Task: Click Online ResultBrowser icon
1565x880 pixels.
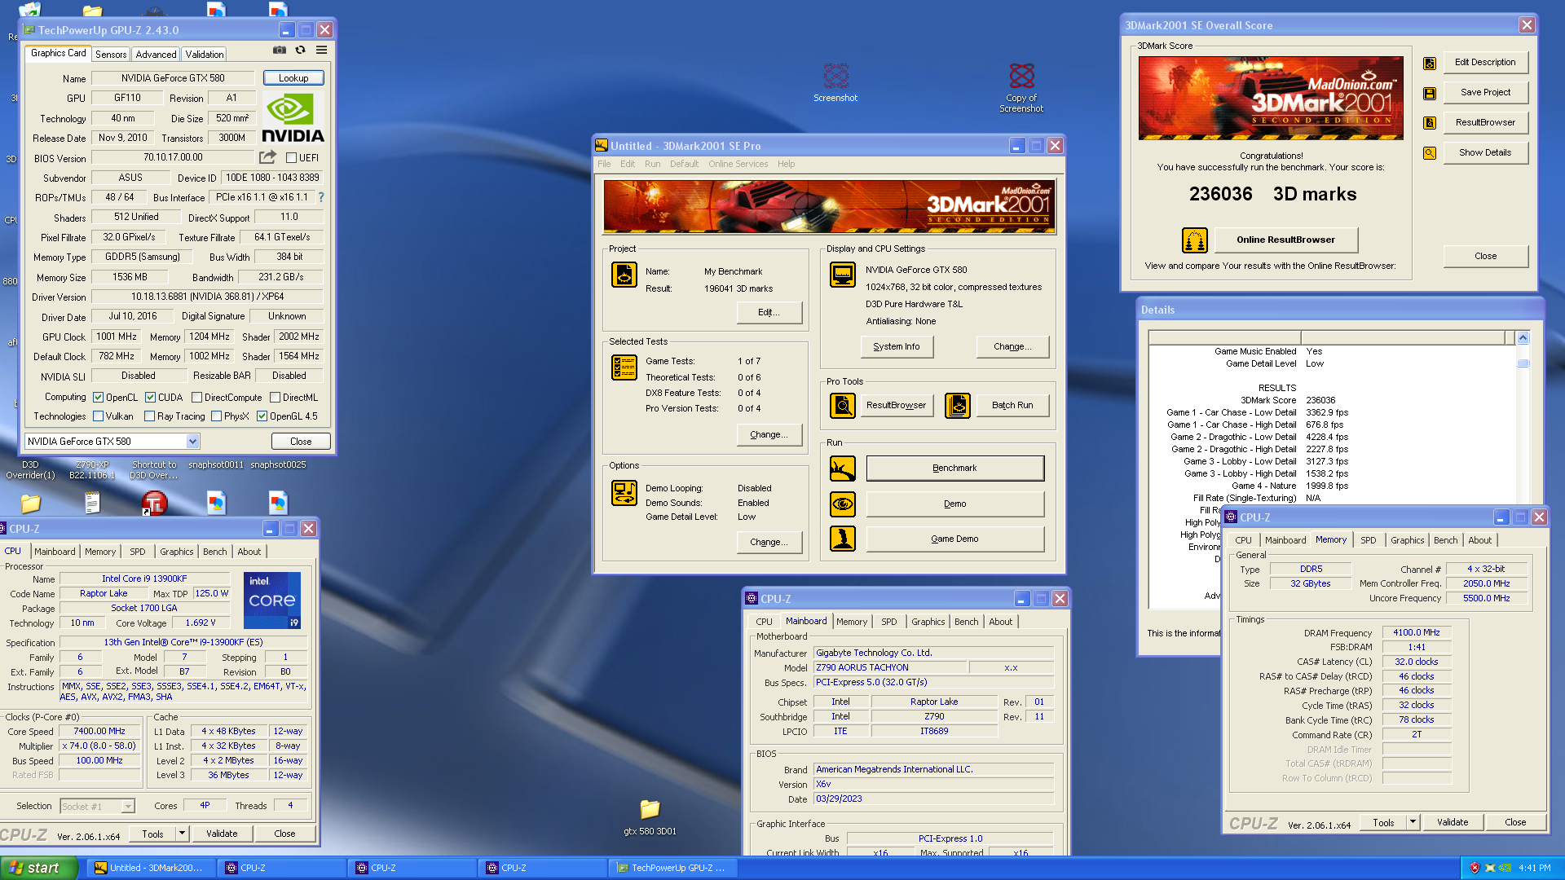Action: [1195, 240]
